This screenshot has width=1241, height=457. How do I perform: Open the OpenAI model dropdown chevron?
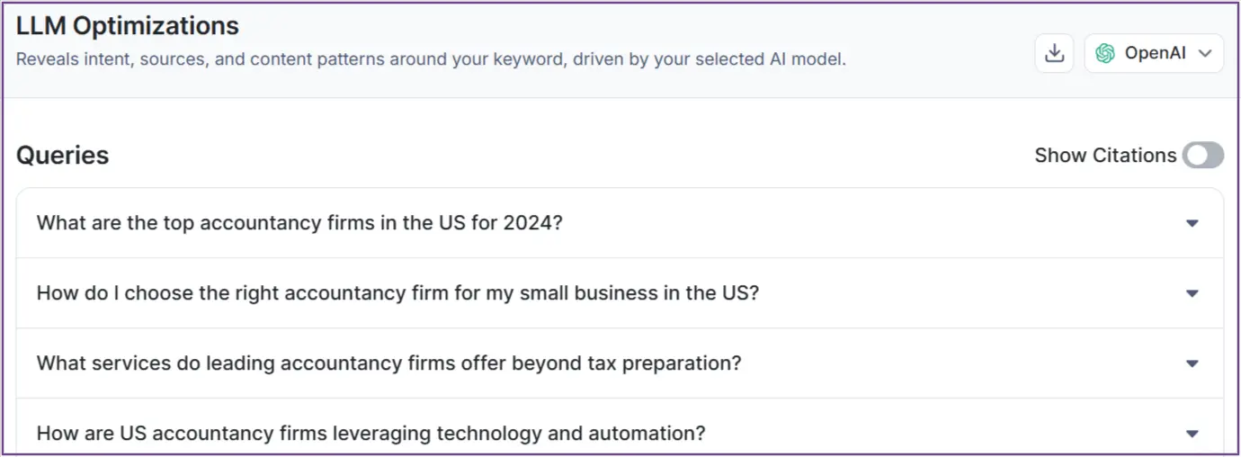tap(1205, 54)
